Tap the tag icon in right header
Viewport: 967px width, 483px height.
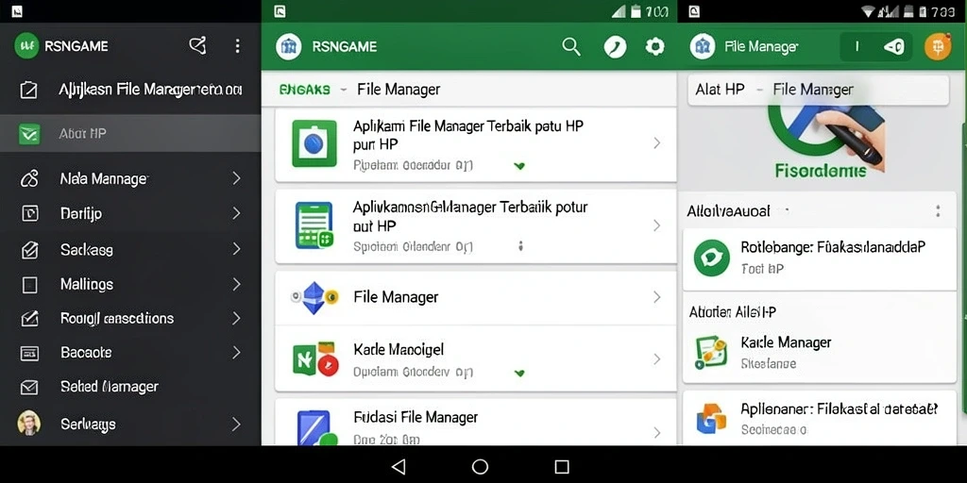894,46
